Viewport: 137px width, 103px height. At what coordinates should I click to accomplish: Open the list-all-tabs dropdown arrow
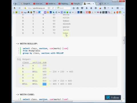pyautogui.click(x=108, y=3)
